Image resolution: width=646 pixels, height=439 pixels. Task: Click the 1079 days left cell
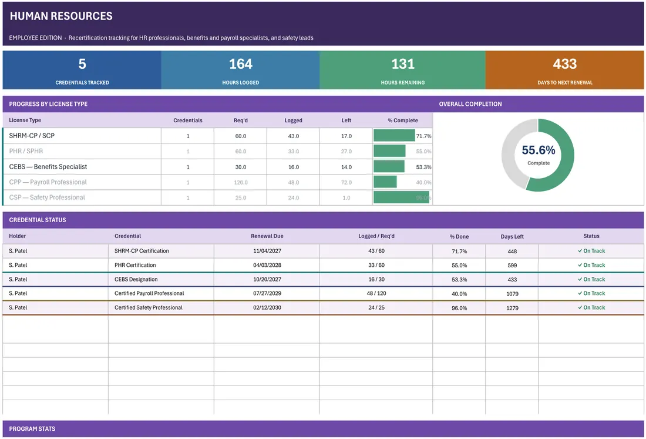(x=512, y=294)
